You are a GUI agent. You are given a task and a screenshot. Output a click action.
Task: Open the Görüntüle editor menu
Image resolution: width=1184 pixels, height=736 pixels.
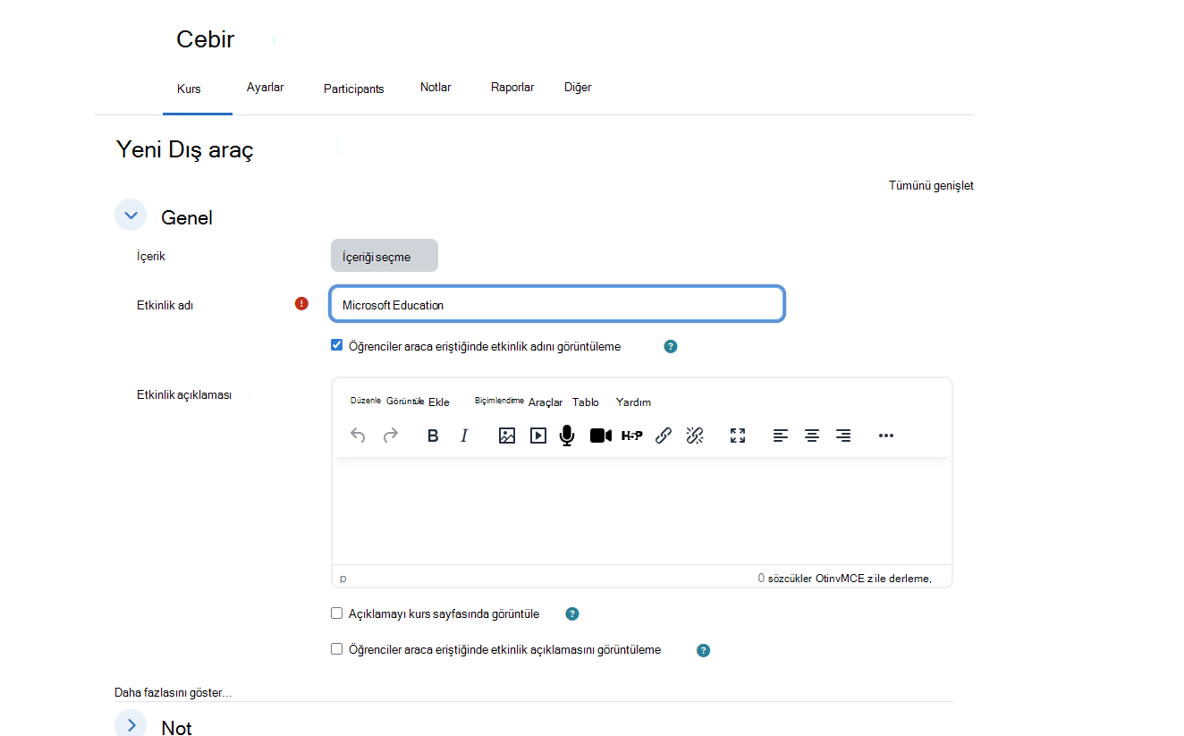(405, 401)
